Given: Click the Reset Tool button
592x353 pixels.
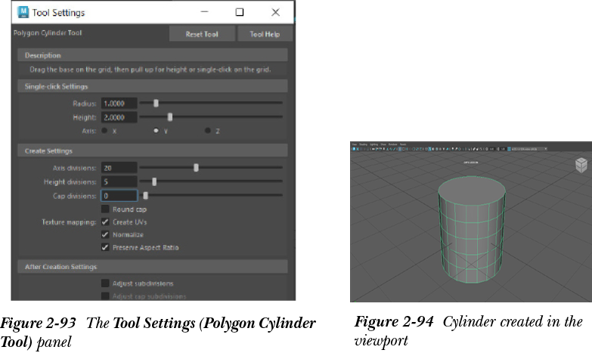Looking at the screenshot, I should (x=200, y=34).
